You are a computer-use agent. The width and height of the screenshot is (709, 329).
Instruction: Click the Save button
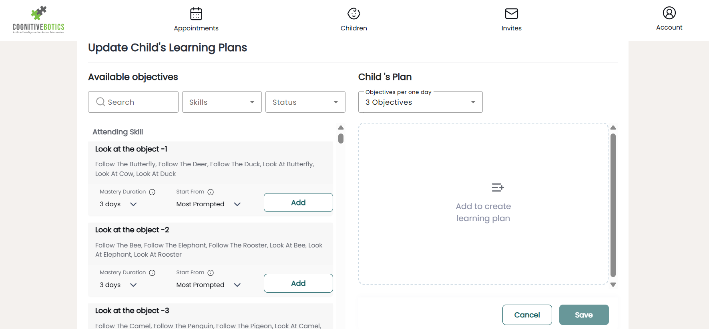(x=584, y=315)
